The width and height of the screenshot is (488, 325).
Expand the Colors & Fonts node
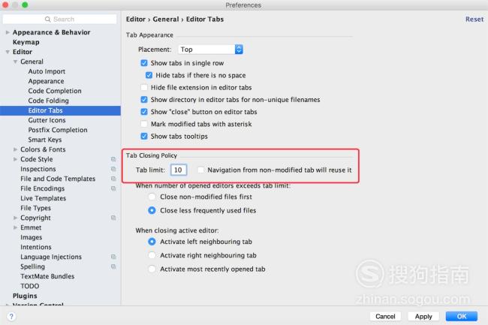tap(15, 149)
